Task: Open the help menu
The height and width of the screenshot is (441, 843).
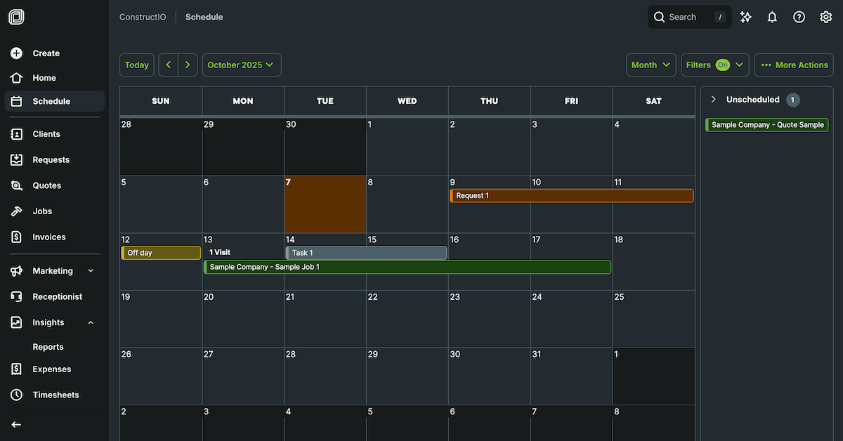Action: pyautogui.click(x=799, y=16)
